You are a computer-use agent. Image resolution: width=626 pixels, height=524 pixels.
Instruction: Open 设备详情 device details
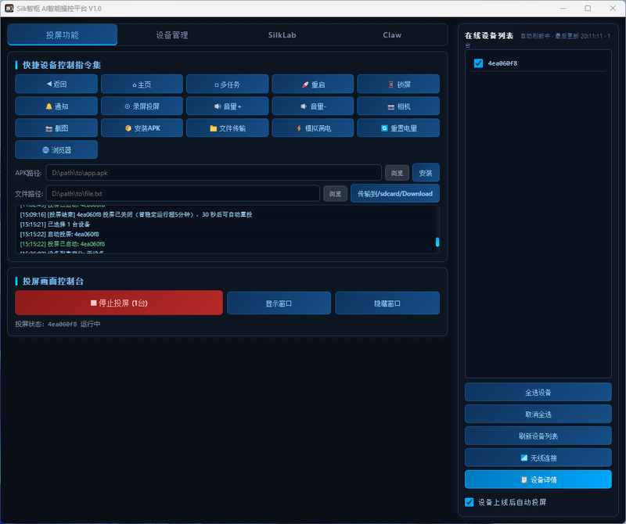538,479
